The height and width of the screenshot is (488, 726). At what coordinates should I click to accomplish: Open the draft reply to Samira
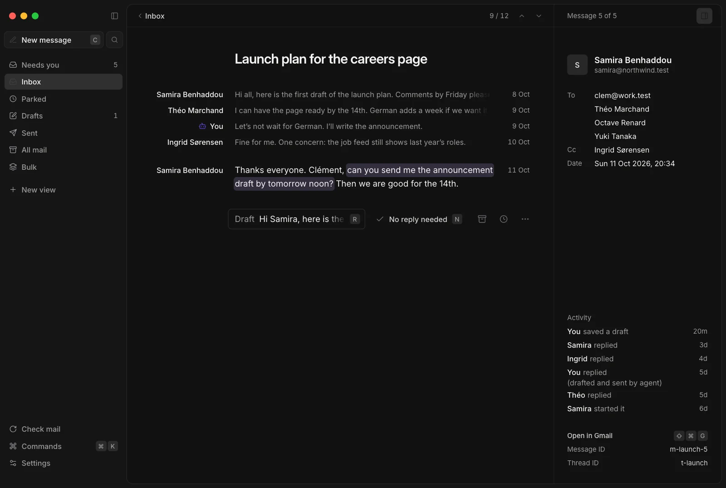point(297,219)
